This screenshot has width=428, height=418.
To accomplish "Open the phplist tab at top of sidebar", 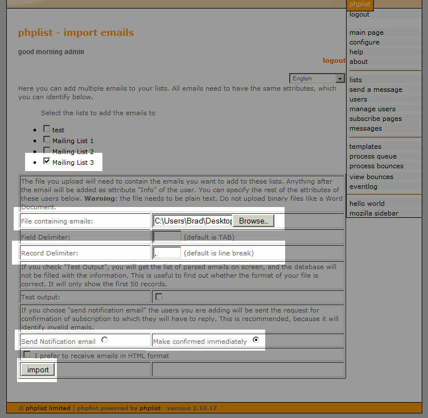I will [360, 5].
